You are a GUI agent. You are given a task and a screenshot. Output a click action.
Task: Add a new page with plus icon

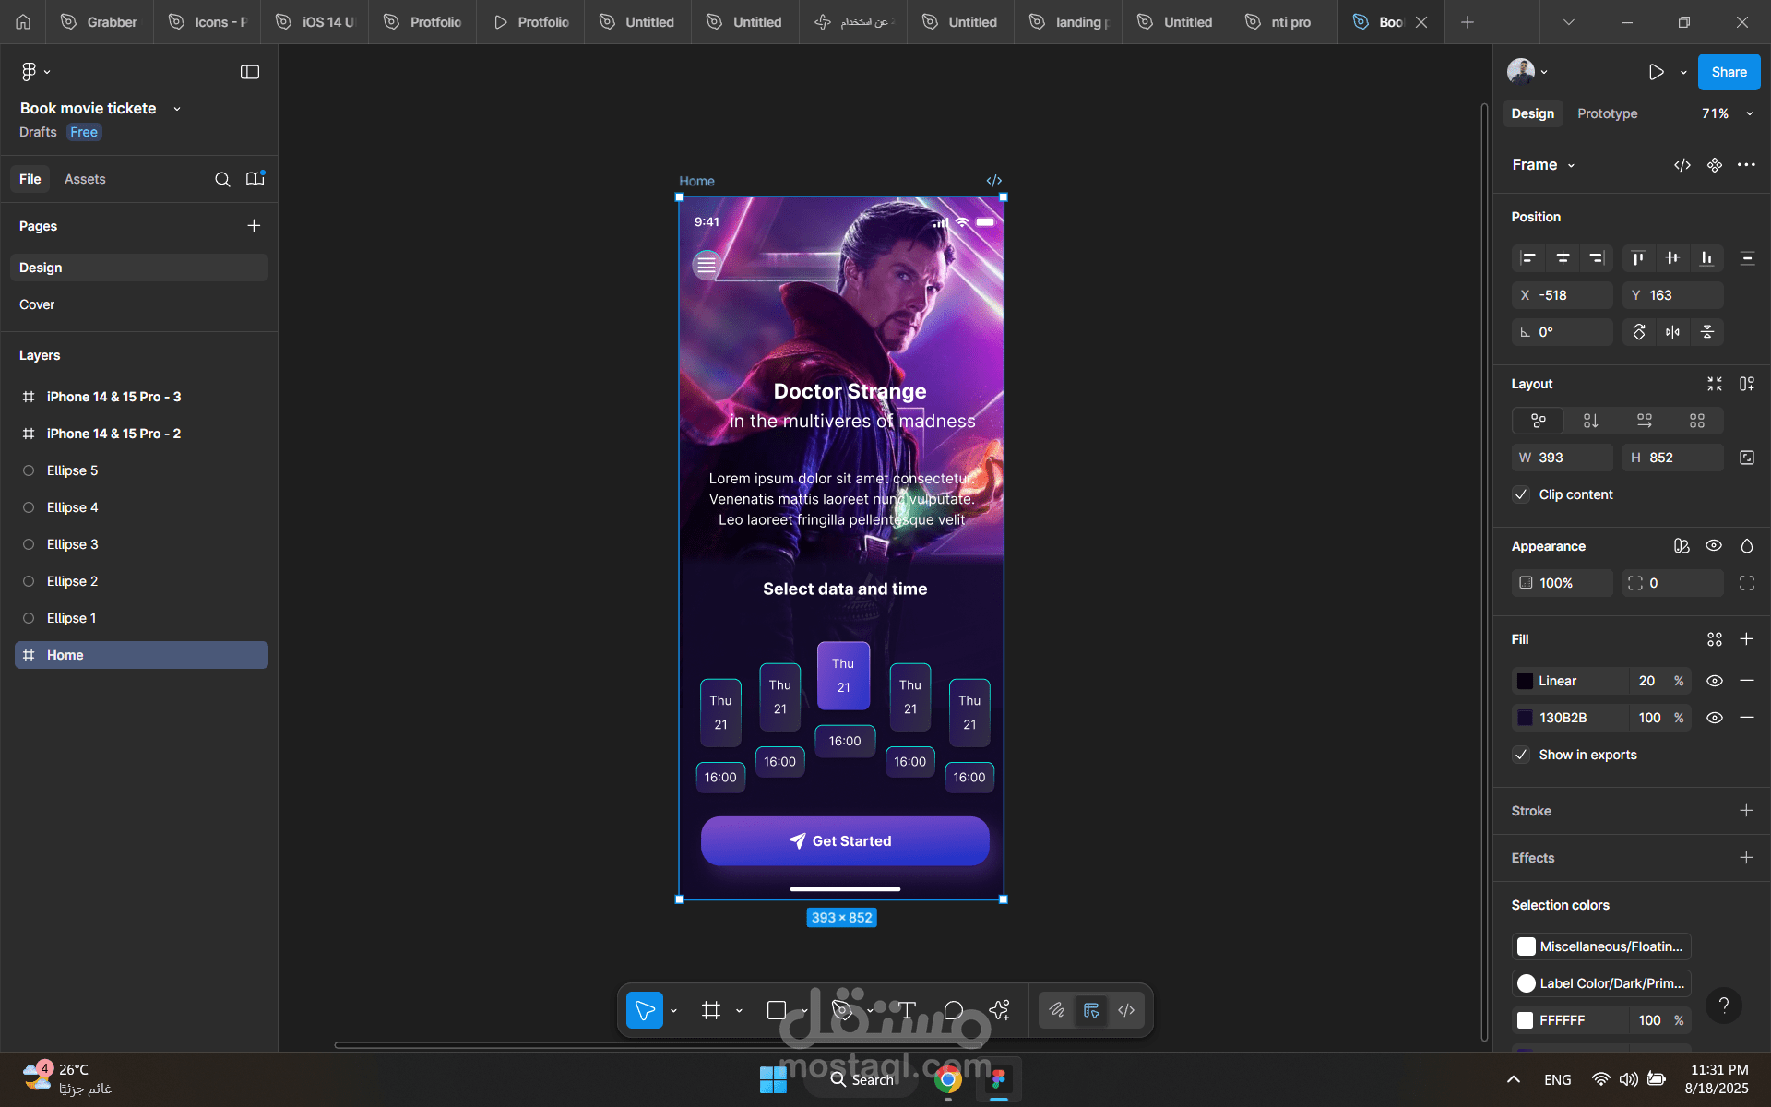pos(254,226)
